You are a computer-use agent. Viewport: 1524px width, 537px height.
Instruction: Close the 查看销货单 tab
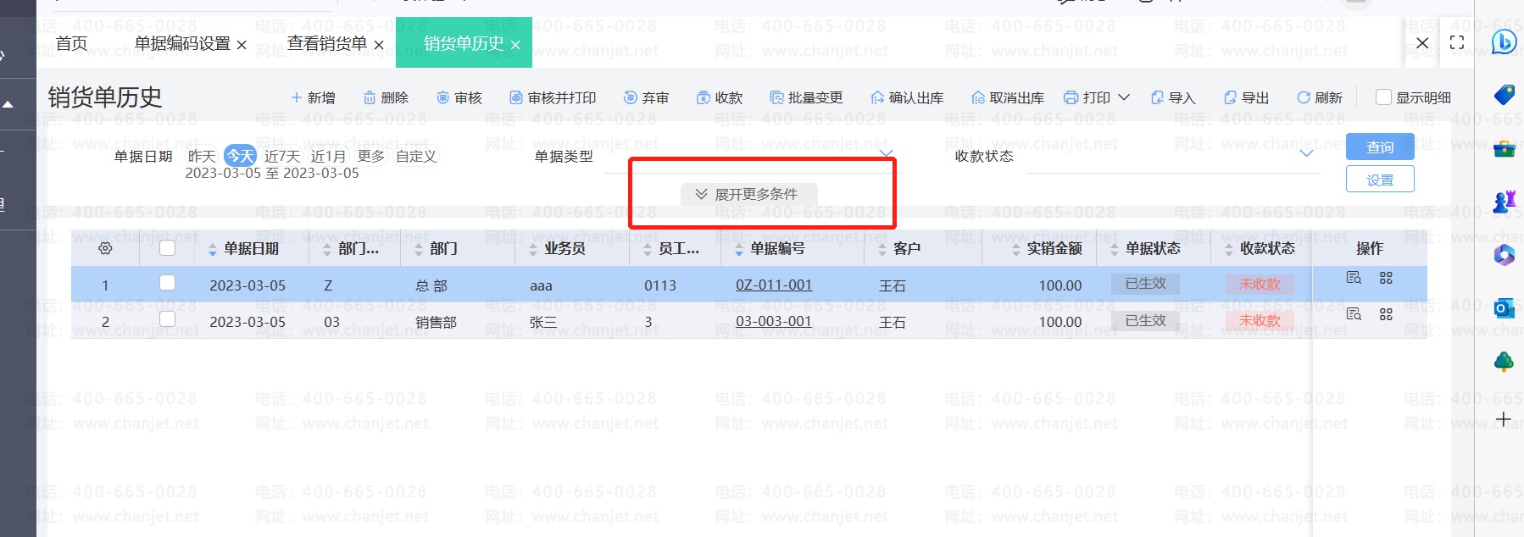[x=379, y=45]
